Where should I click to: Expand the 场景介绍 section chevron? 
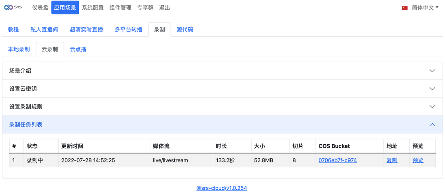432,71
